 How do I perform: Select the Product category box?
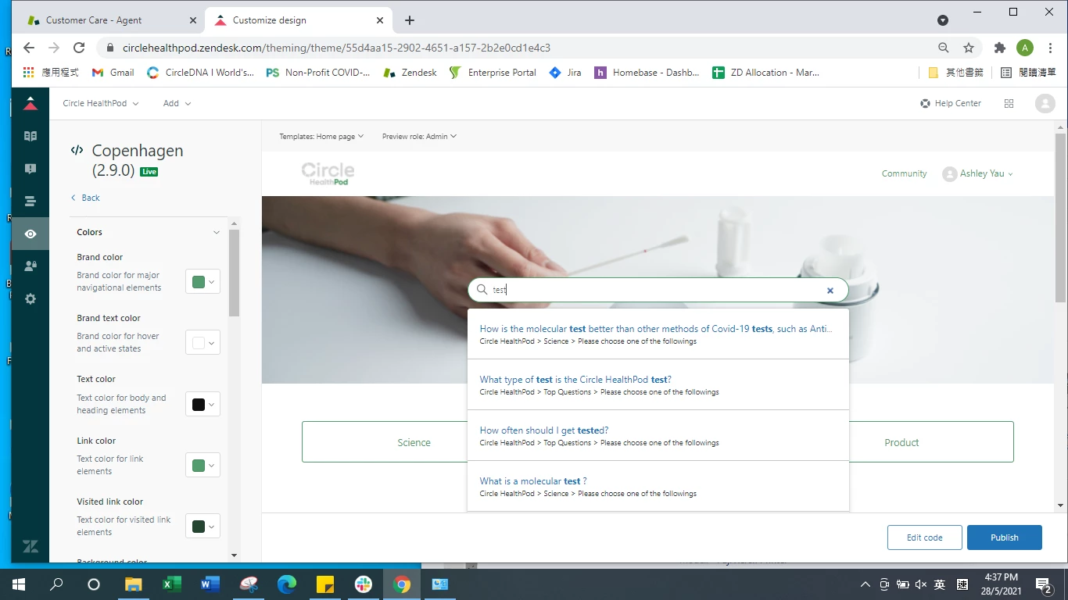(x=931, y=442)
